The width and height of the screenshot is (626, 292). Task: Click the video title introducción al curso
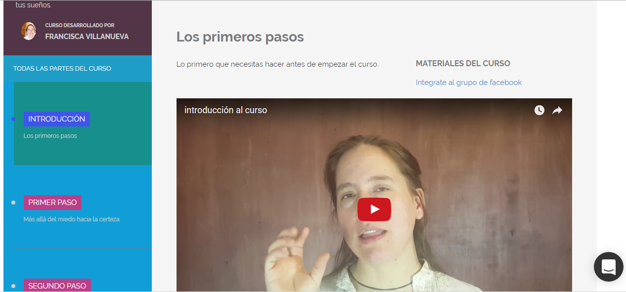click(225, 110)
